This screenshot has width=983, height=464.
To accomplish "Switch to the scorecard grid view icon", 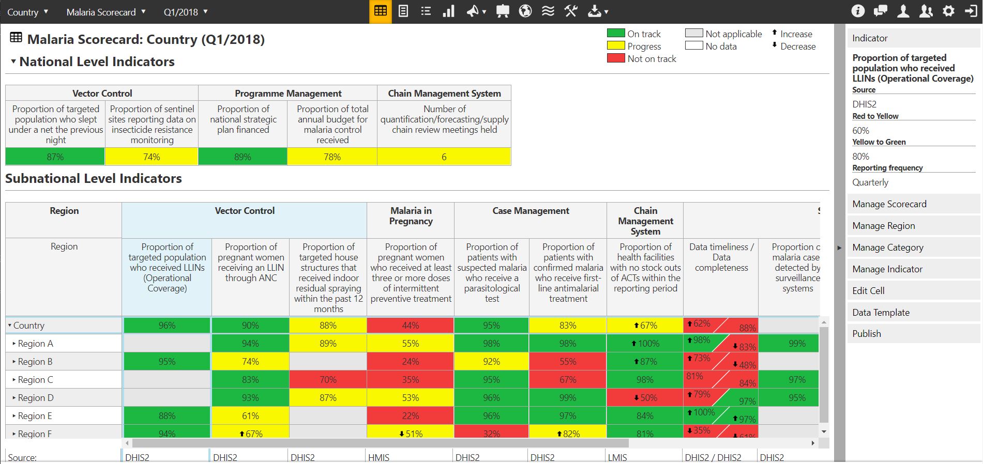I will 380,11.
